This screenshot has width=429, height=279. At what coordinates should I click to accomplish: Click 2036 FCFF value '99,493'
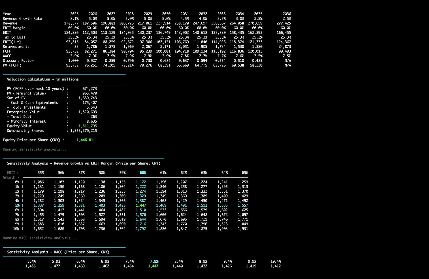point(285,51)
